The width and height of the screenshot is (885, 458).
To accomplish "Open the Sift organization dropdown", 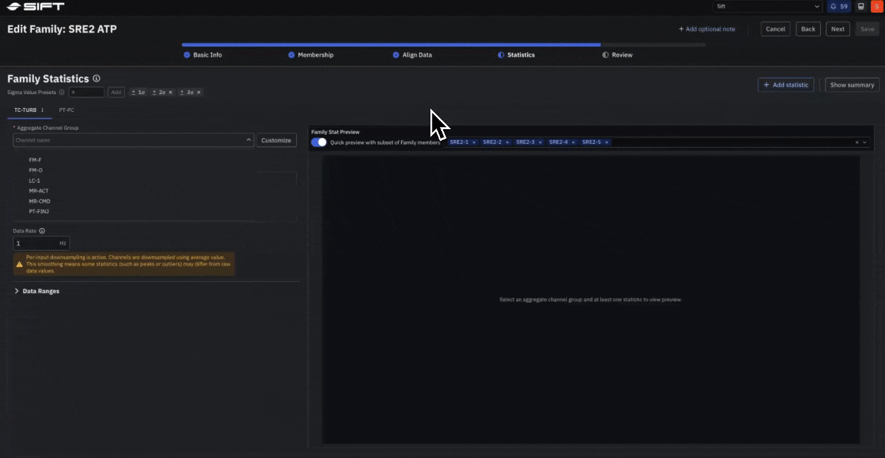I will tap(768, 6).
